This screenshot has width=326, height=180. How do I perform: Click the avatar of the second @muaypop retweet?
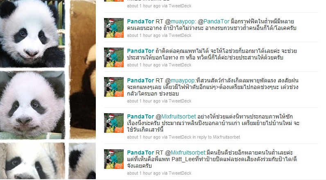(114, 87)
